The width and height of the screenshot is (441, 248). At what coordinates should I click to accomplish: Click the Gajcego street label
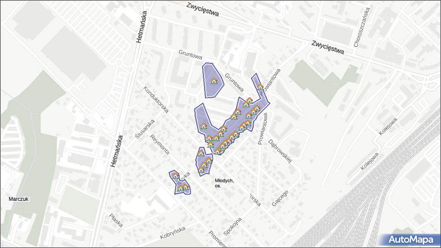click(280, 199)
